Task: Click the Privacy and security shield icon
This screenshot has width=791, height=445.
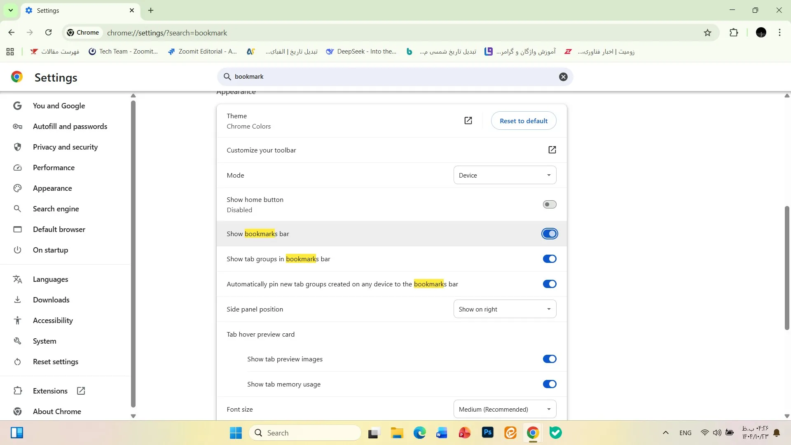Action: coord(17,147)
